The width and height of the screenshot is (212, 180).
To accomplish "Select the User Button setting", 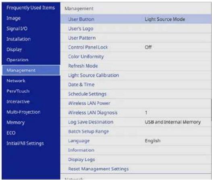I will (136, 19).
